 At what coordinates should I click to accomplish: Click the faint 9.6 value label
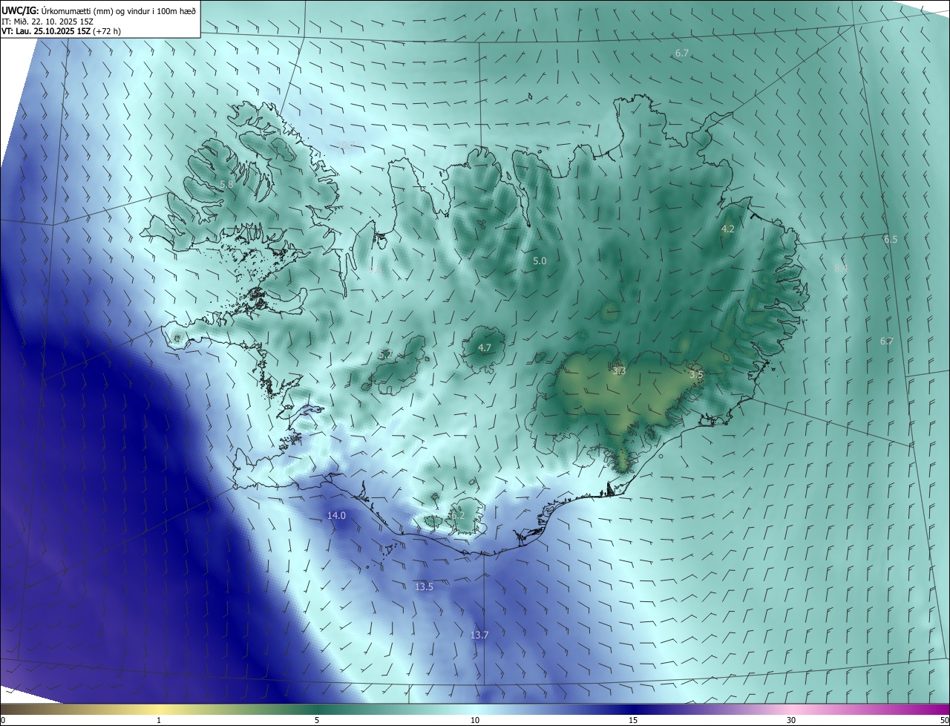(376, 270)
